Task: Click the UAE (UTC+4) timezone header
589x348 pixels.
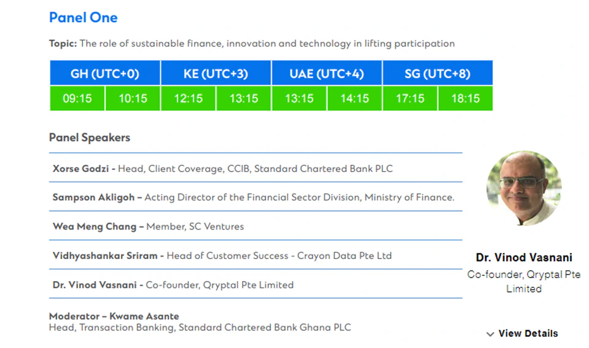Action: point(327,74)
